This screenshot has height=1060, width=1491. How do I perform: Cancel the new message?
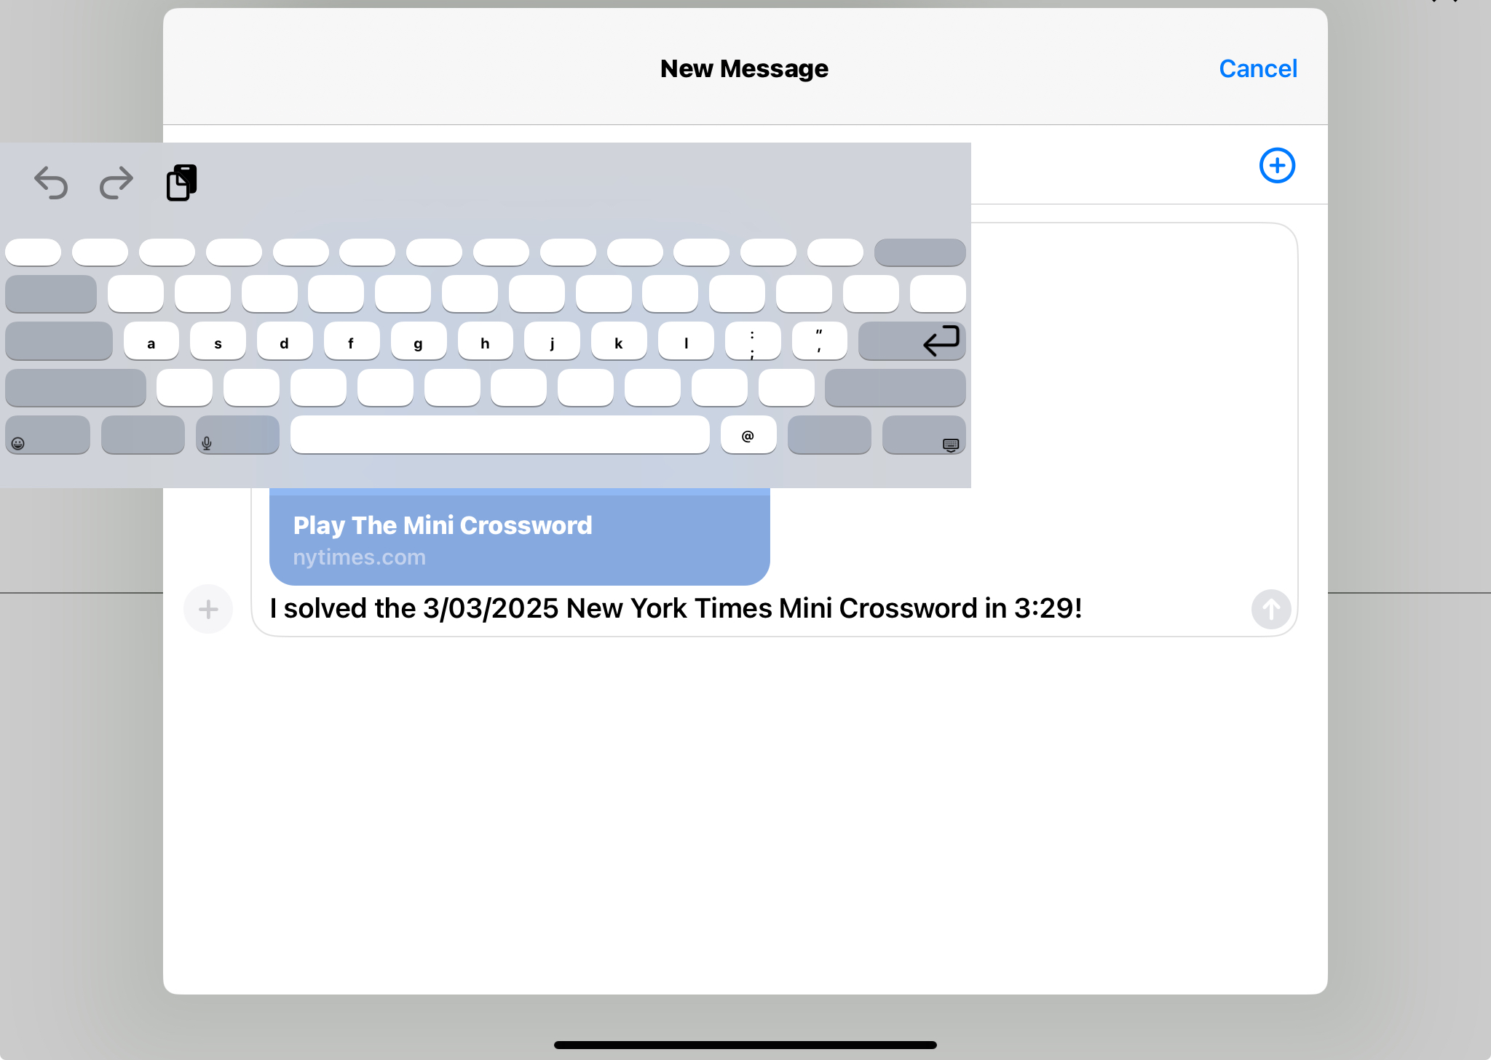[1257, 69]
